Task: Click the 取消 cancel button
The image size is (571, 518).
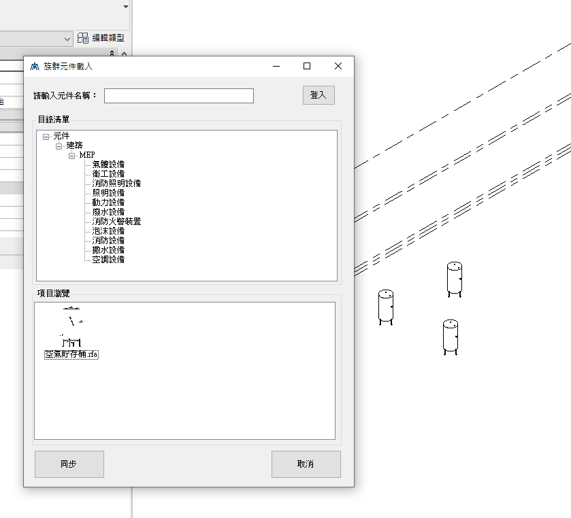Action: point(306,464)
